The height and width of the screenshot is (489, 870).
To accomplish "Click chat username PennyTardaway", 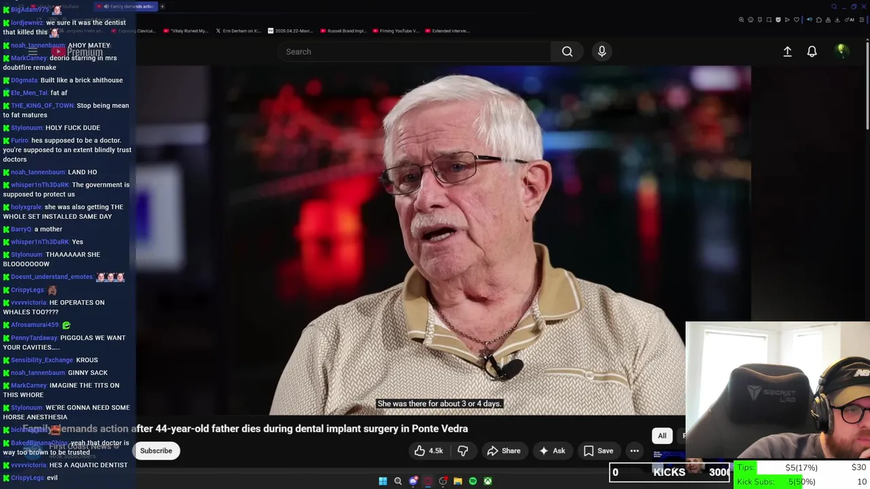I will pyautogui.click(x=34, y=338).
